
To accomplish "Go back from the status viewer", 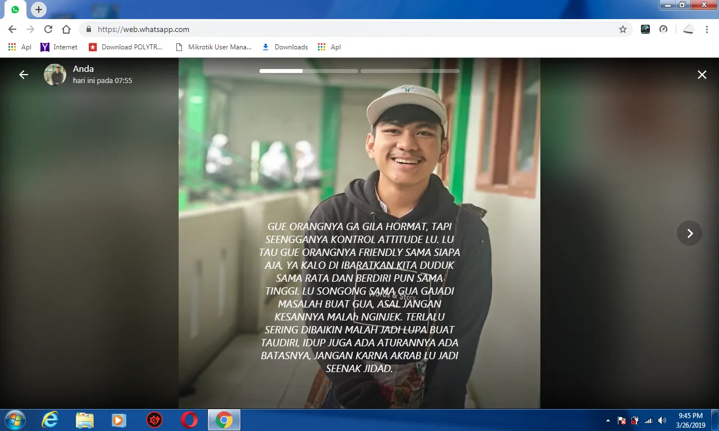I will (x=22, y=74).
